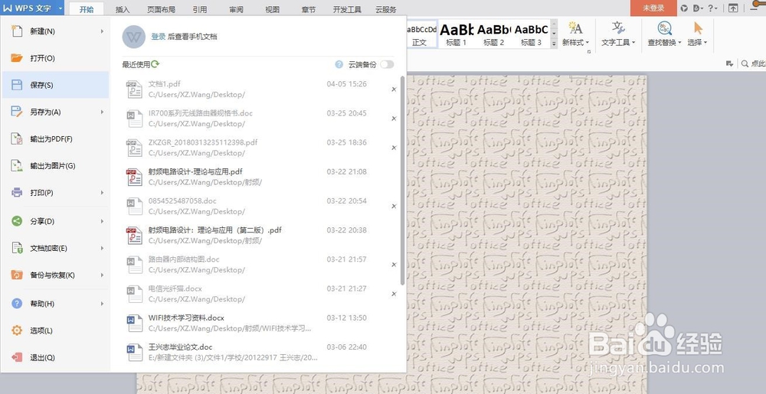Open the 查找替换 tool
766x394 pixels.
tap(664, 34)
